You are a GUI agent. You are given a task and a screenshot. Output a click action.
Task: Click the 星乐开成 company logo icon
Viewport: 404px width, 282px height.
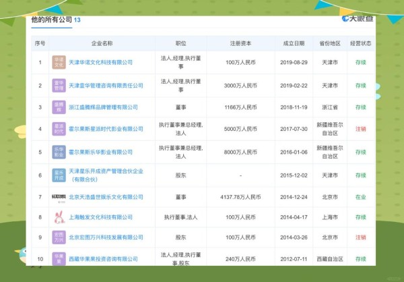(x=59, y=175)
